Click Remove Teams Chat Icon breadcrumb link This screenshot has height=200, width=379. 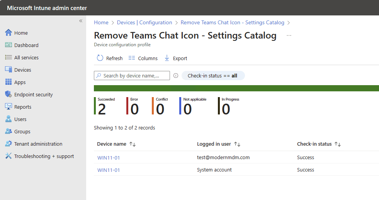click(x=232, y=22)
